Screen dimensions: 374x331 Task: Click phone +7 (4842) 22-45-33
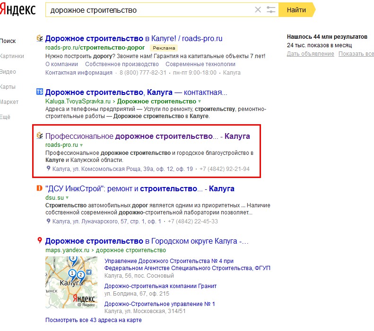tap(193, 221)
